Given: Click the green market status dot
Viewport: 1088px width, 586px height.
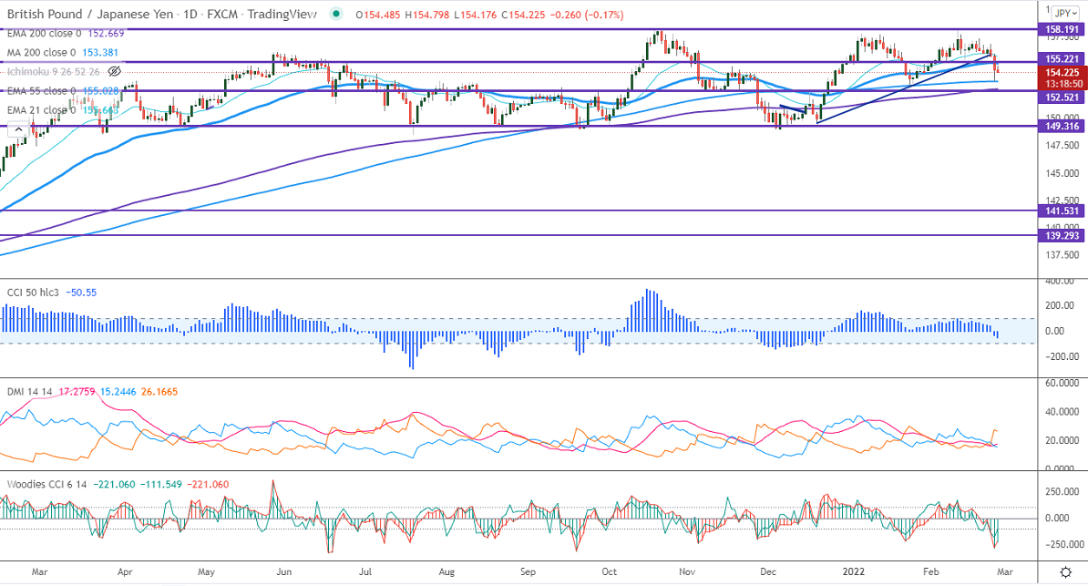Looking at the screenshot, I should click(x=336, y=14).
